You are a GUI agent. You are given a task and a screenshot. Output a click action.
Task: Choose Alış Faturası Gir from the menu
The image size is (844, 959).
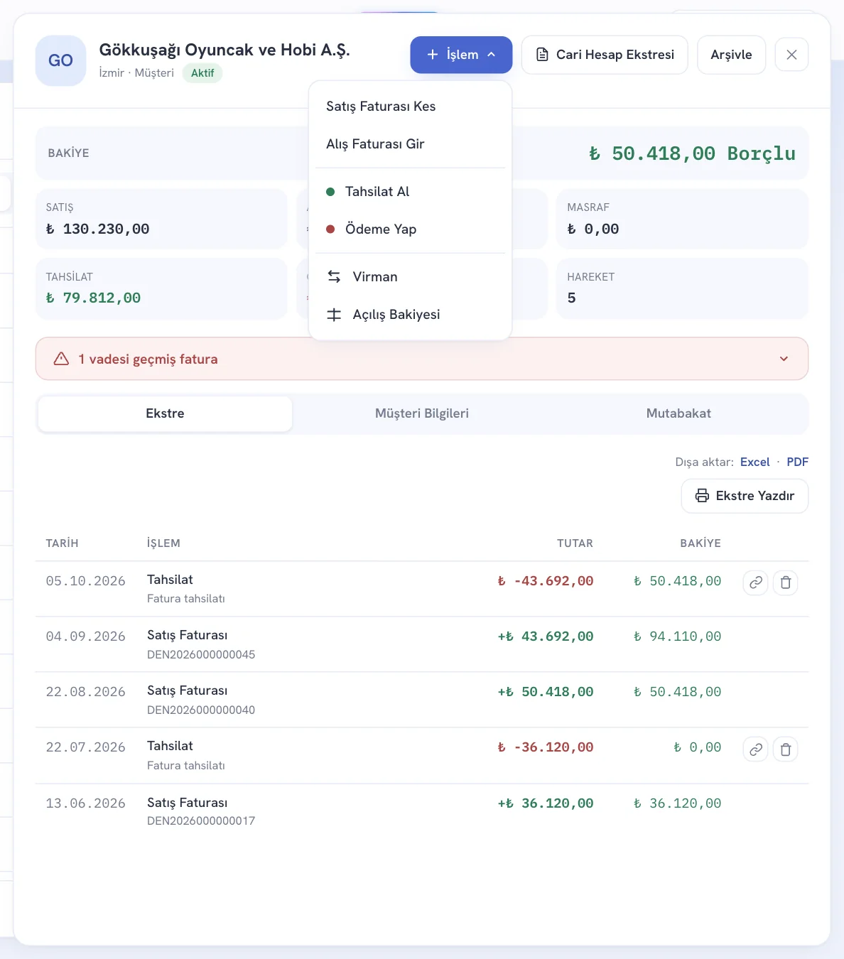click(x=411, y=144)
